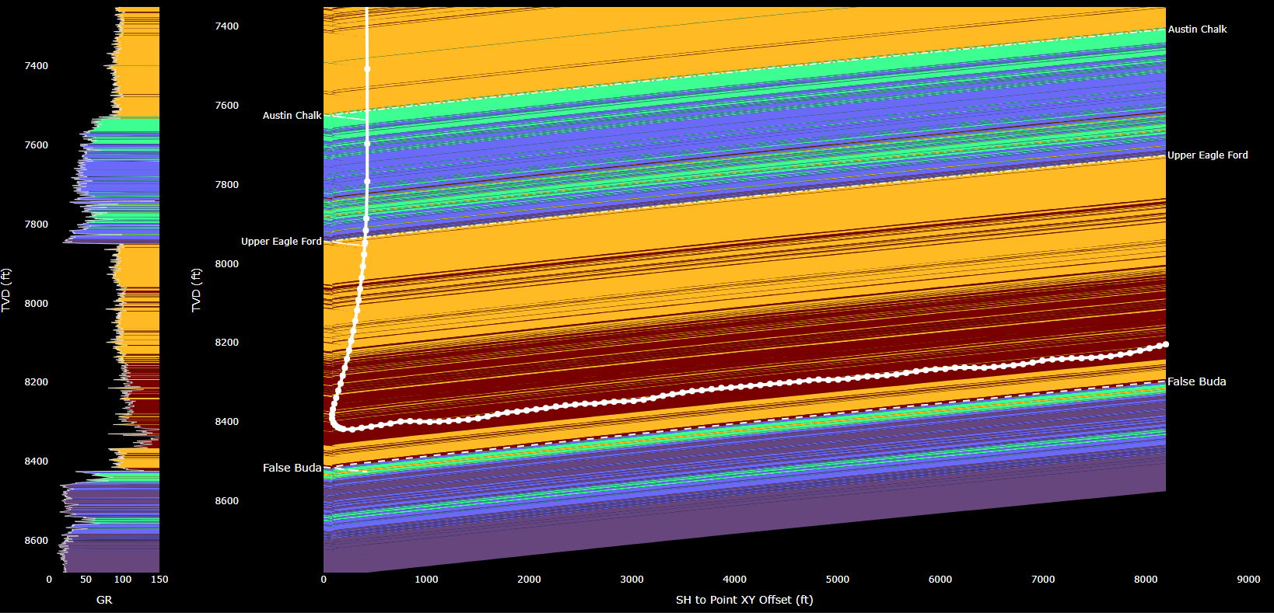Click the 9000 tick on the offset axis
Screen dimensions: 1274x613
(x=1248, y=580)
